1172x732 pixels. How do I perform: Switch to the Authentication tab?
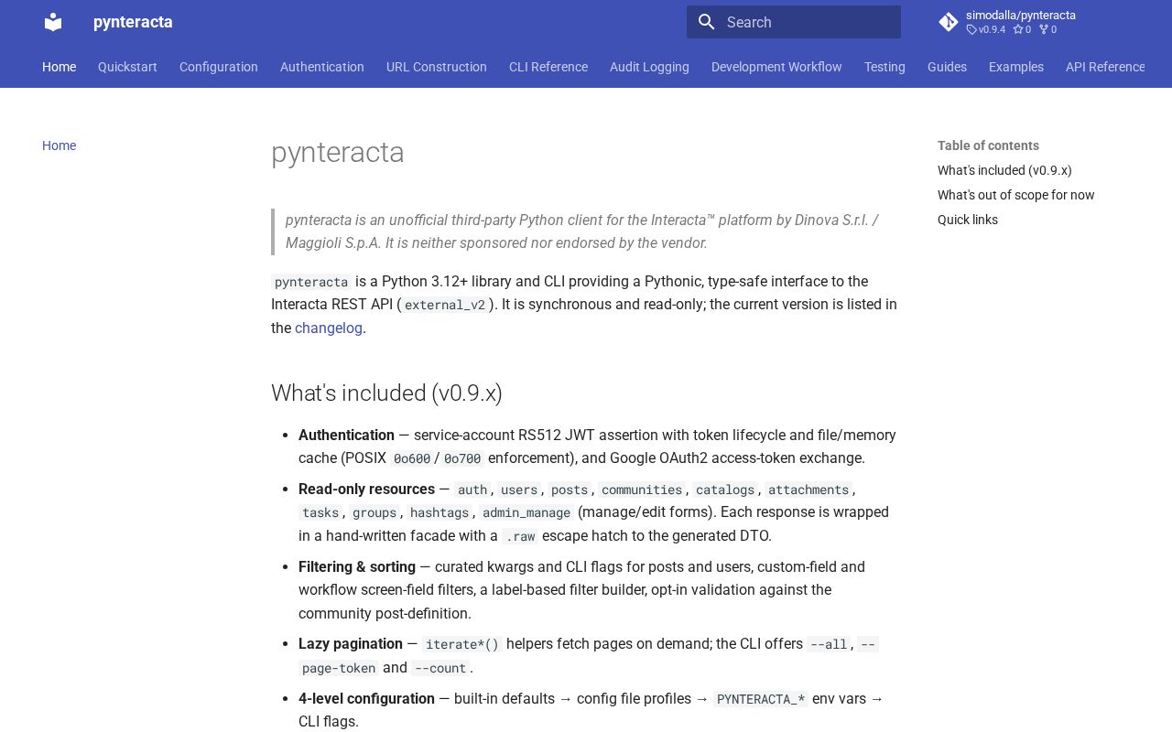(322, 67)
